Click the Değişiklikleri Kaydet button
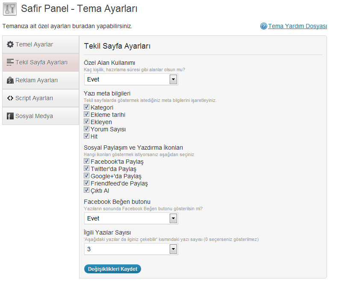 [112, 269]
